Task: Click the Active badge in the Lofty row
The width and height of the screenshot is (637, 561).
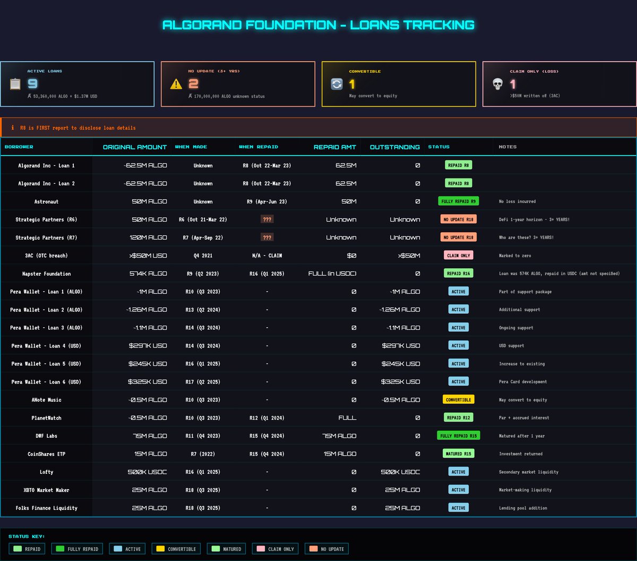Action: point(459,472)
